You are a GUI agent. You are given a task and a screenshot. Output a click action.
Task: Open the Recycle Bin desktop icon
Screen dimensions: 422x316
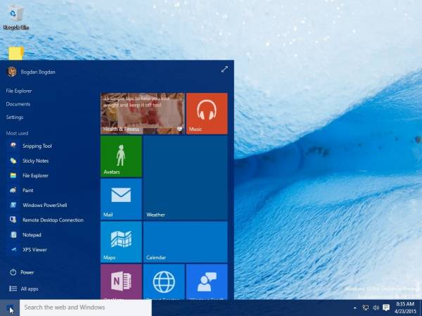16,16
